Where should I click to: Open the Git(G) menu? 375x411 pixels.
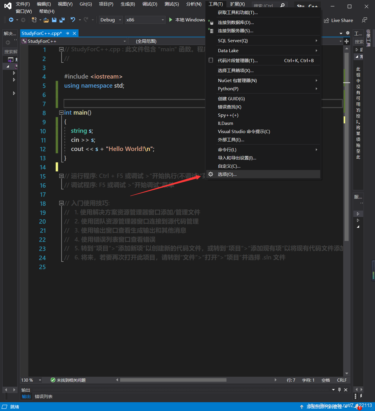[x=86, y=4]
